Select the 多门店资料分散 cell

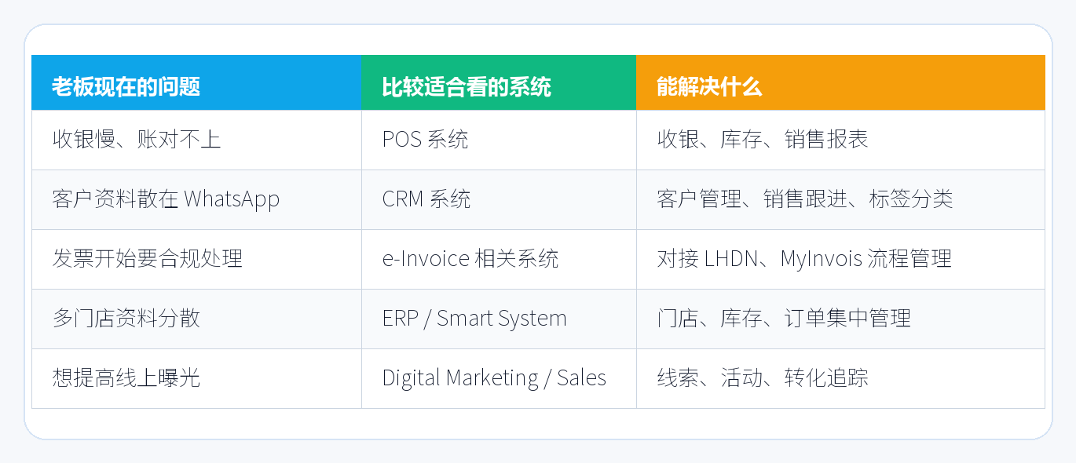pos(196,319)
